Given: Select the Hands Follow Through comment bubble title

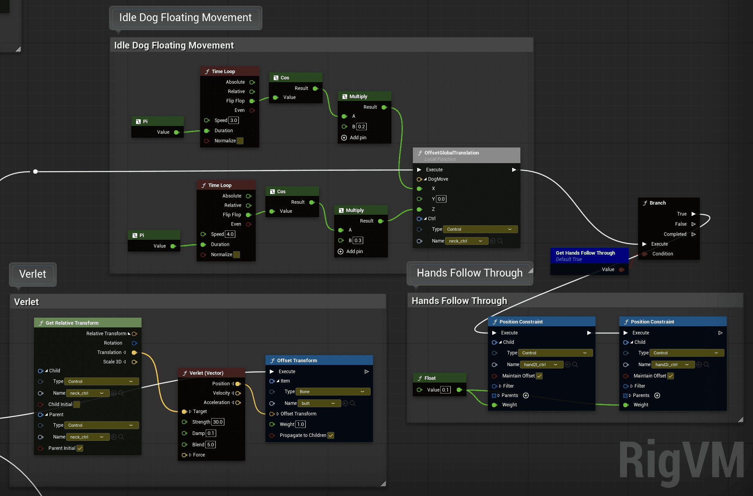Looking at the screenshot, I should (469, 273).
